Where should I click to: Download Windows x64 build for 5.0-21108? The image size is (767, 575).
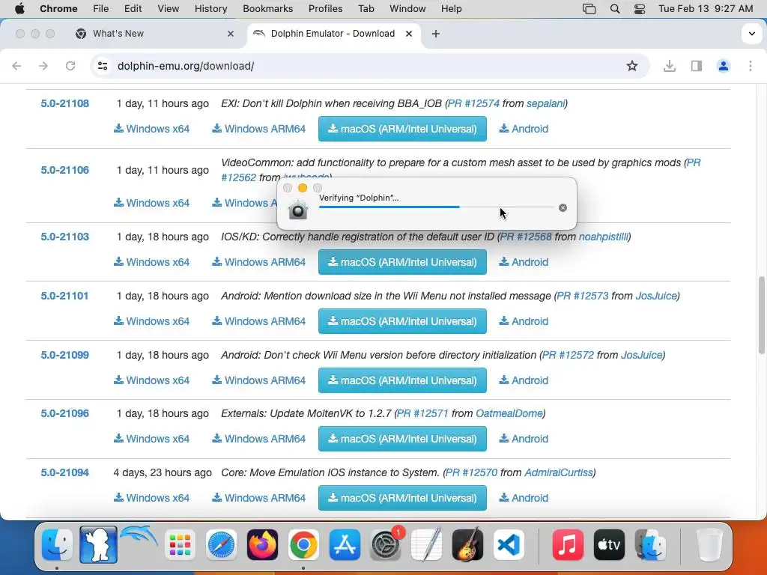(151, 129)
